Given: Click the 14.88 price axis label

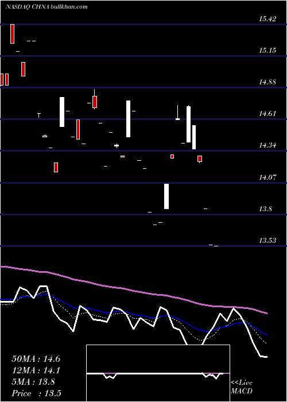Looking at the screenshot, I should 267,82.
